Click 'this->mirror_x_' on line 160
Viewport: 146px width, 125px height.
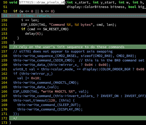tap(64, 65)
